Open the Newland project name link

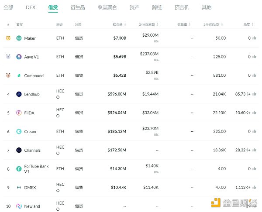[32, 206]
